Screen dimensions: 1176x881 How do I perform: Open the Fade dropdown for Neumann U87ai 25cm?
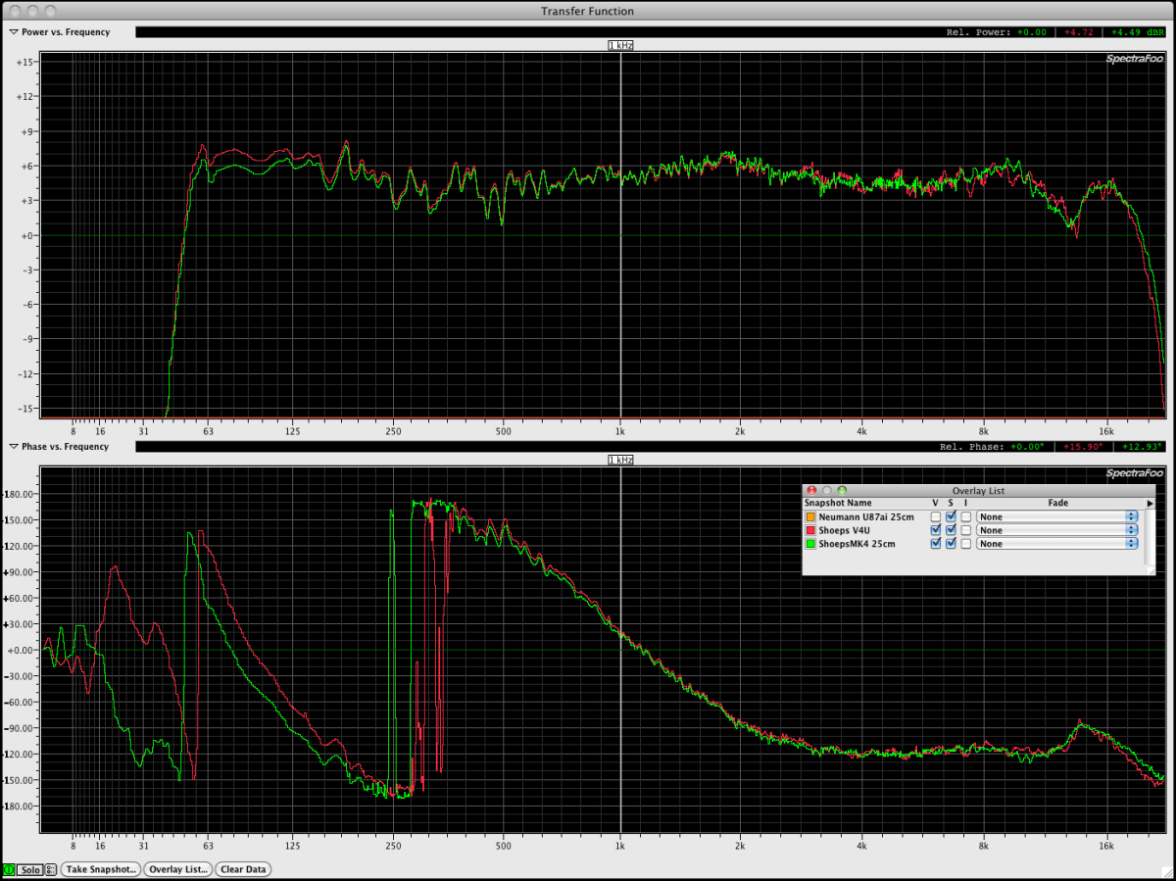pos(1132,515)
